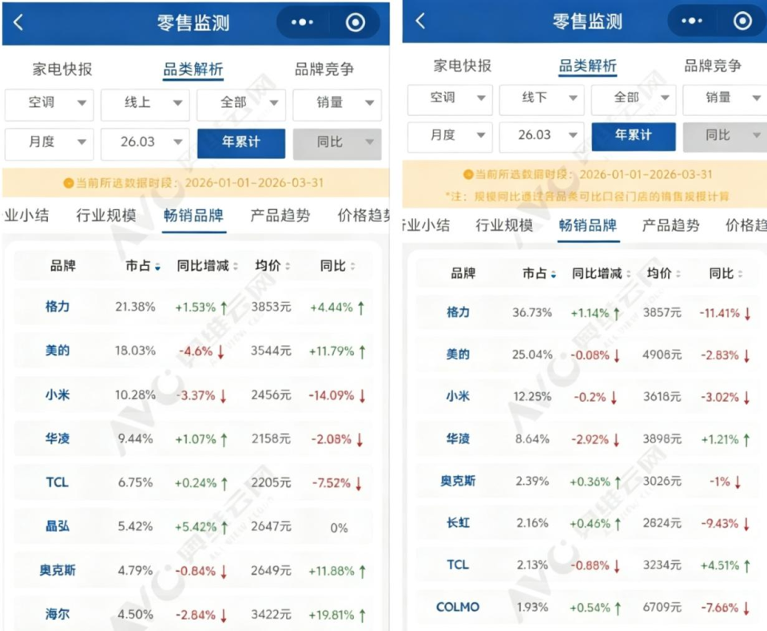The height and width of the screenshot is (631, 767).
Task: Open 长虹 brand link in right table
Action: point(458,523)
